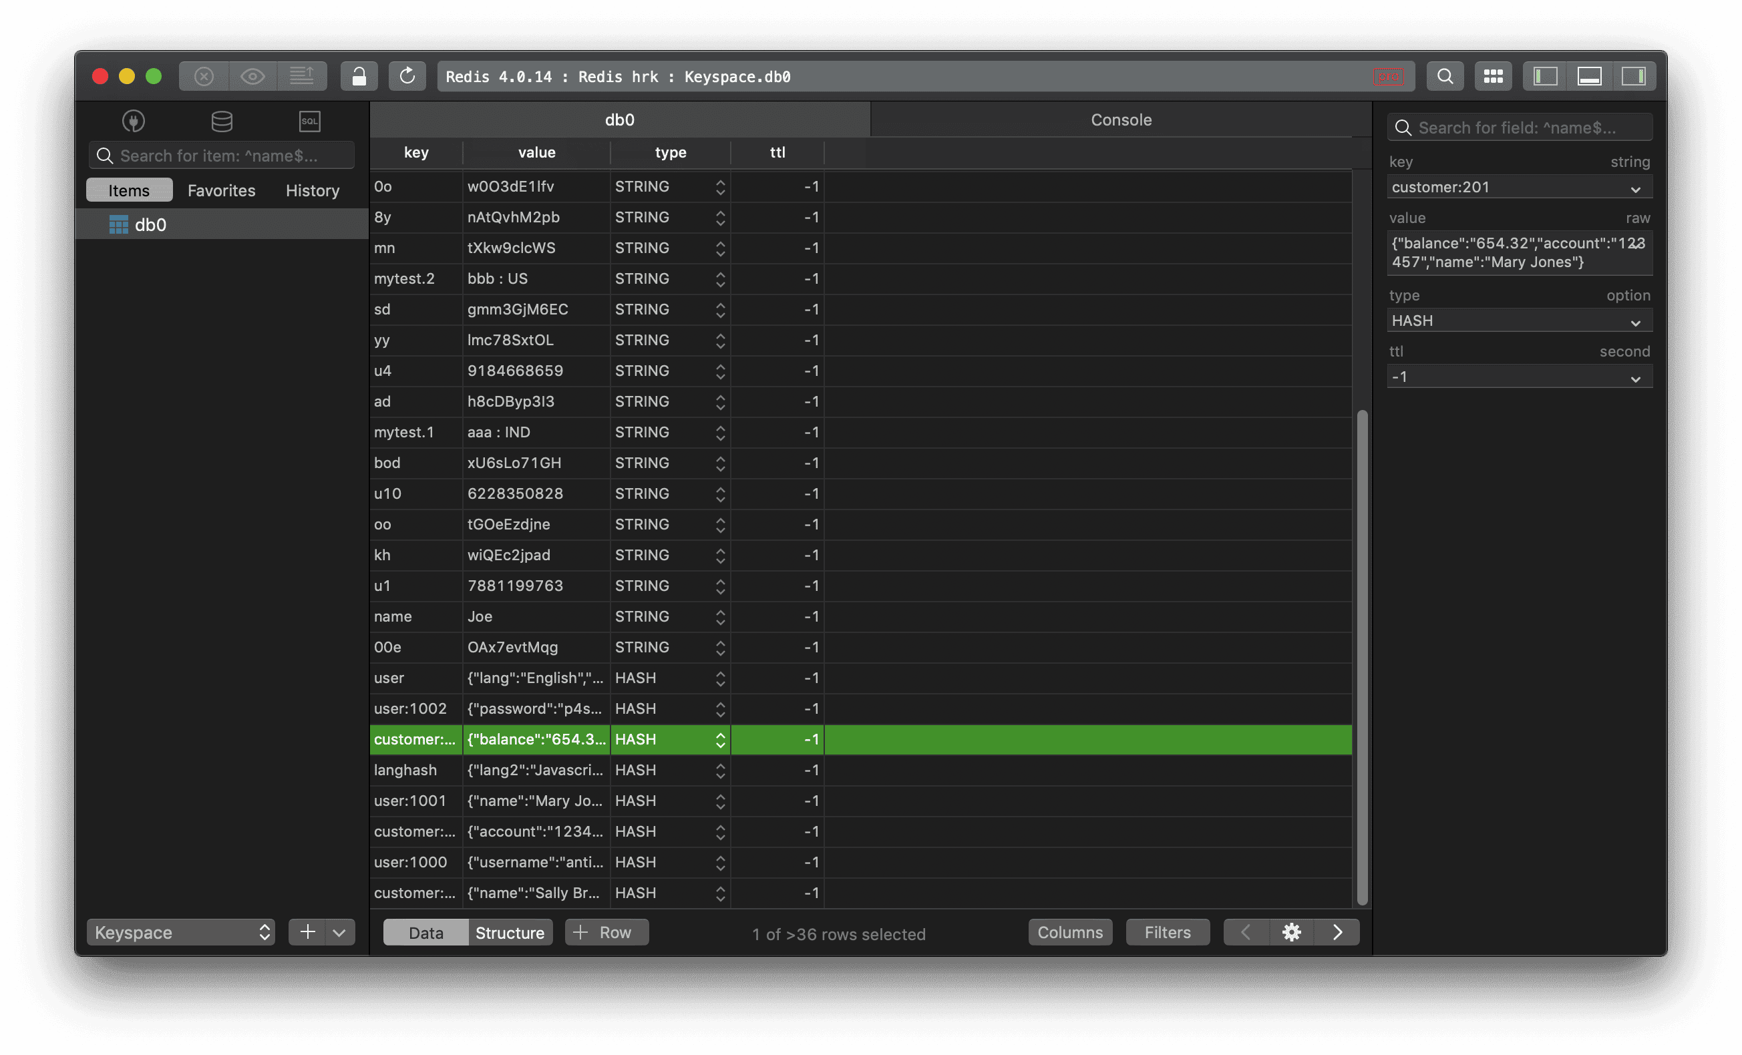The image size is (1742, 1055).
Task: Click the search icon in item search box
Action: (105, 156)
